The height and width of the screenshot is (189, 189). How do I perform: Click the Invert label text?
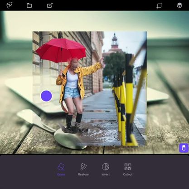pyautogui.click(x=106, y=174)
